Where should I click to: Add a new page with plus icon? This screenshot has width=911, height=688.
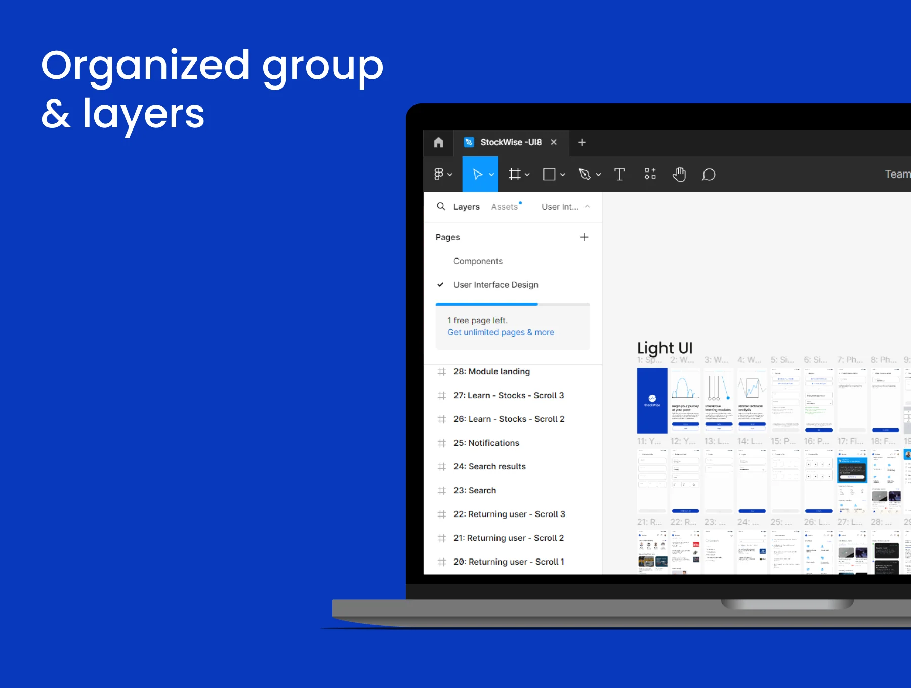[584, 237]
